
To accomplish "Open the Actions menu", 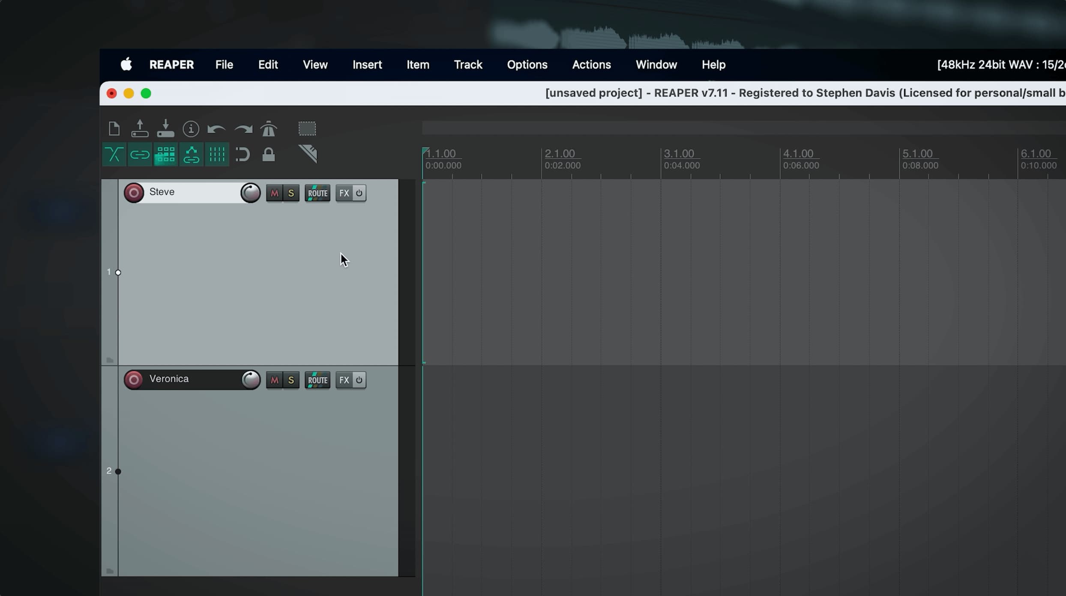I will click(591, 65).
